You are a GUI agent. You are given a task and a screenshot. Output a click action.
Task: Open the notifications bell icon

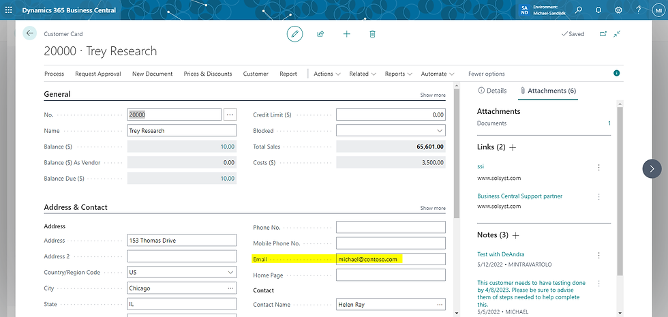click(x=598, y=10)
